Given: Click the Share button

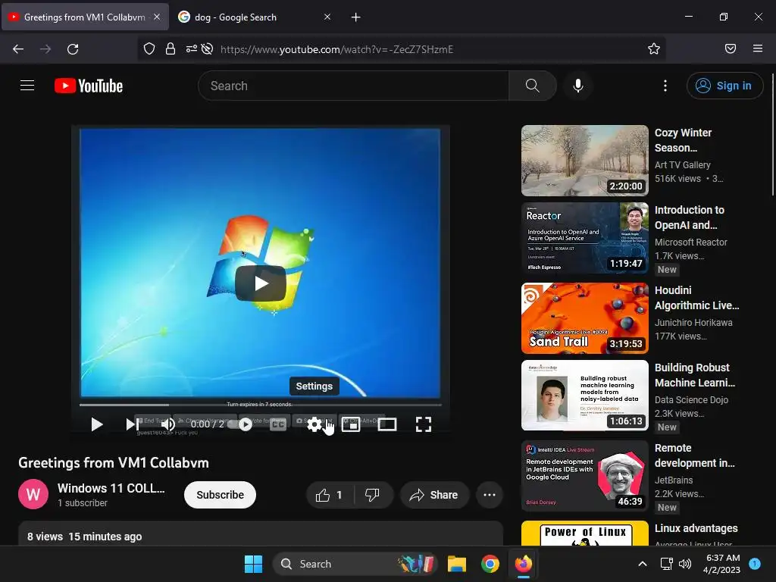Looking at the screenshot, I should pyautogui.click(x=434, y=494).
